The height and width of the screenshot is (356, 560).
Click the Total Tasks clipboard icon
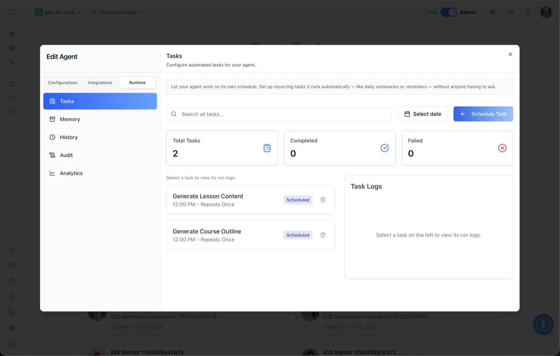(x=267, y=148)
